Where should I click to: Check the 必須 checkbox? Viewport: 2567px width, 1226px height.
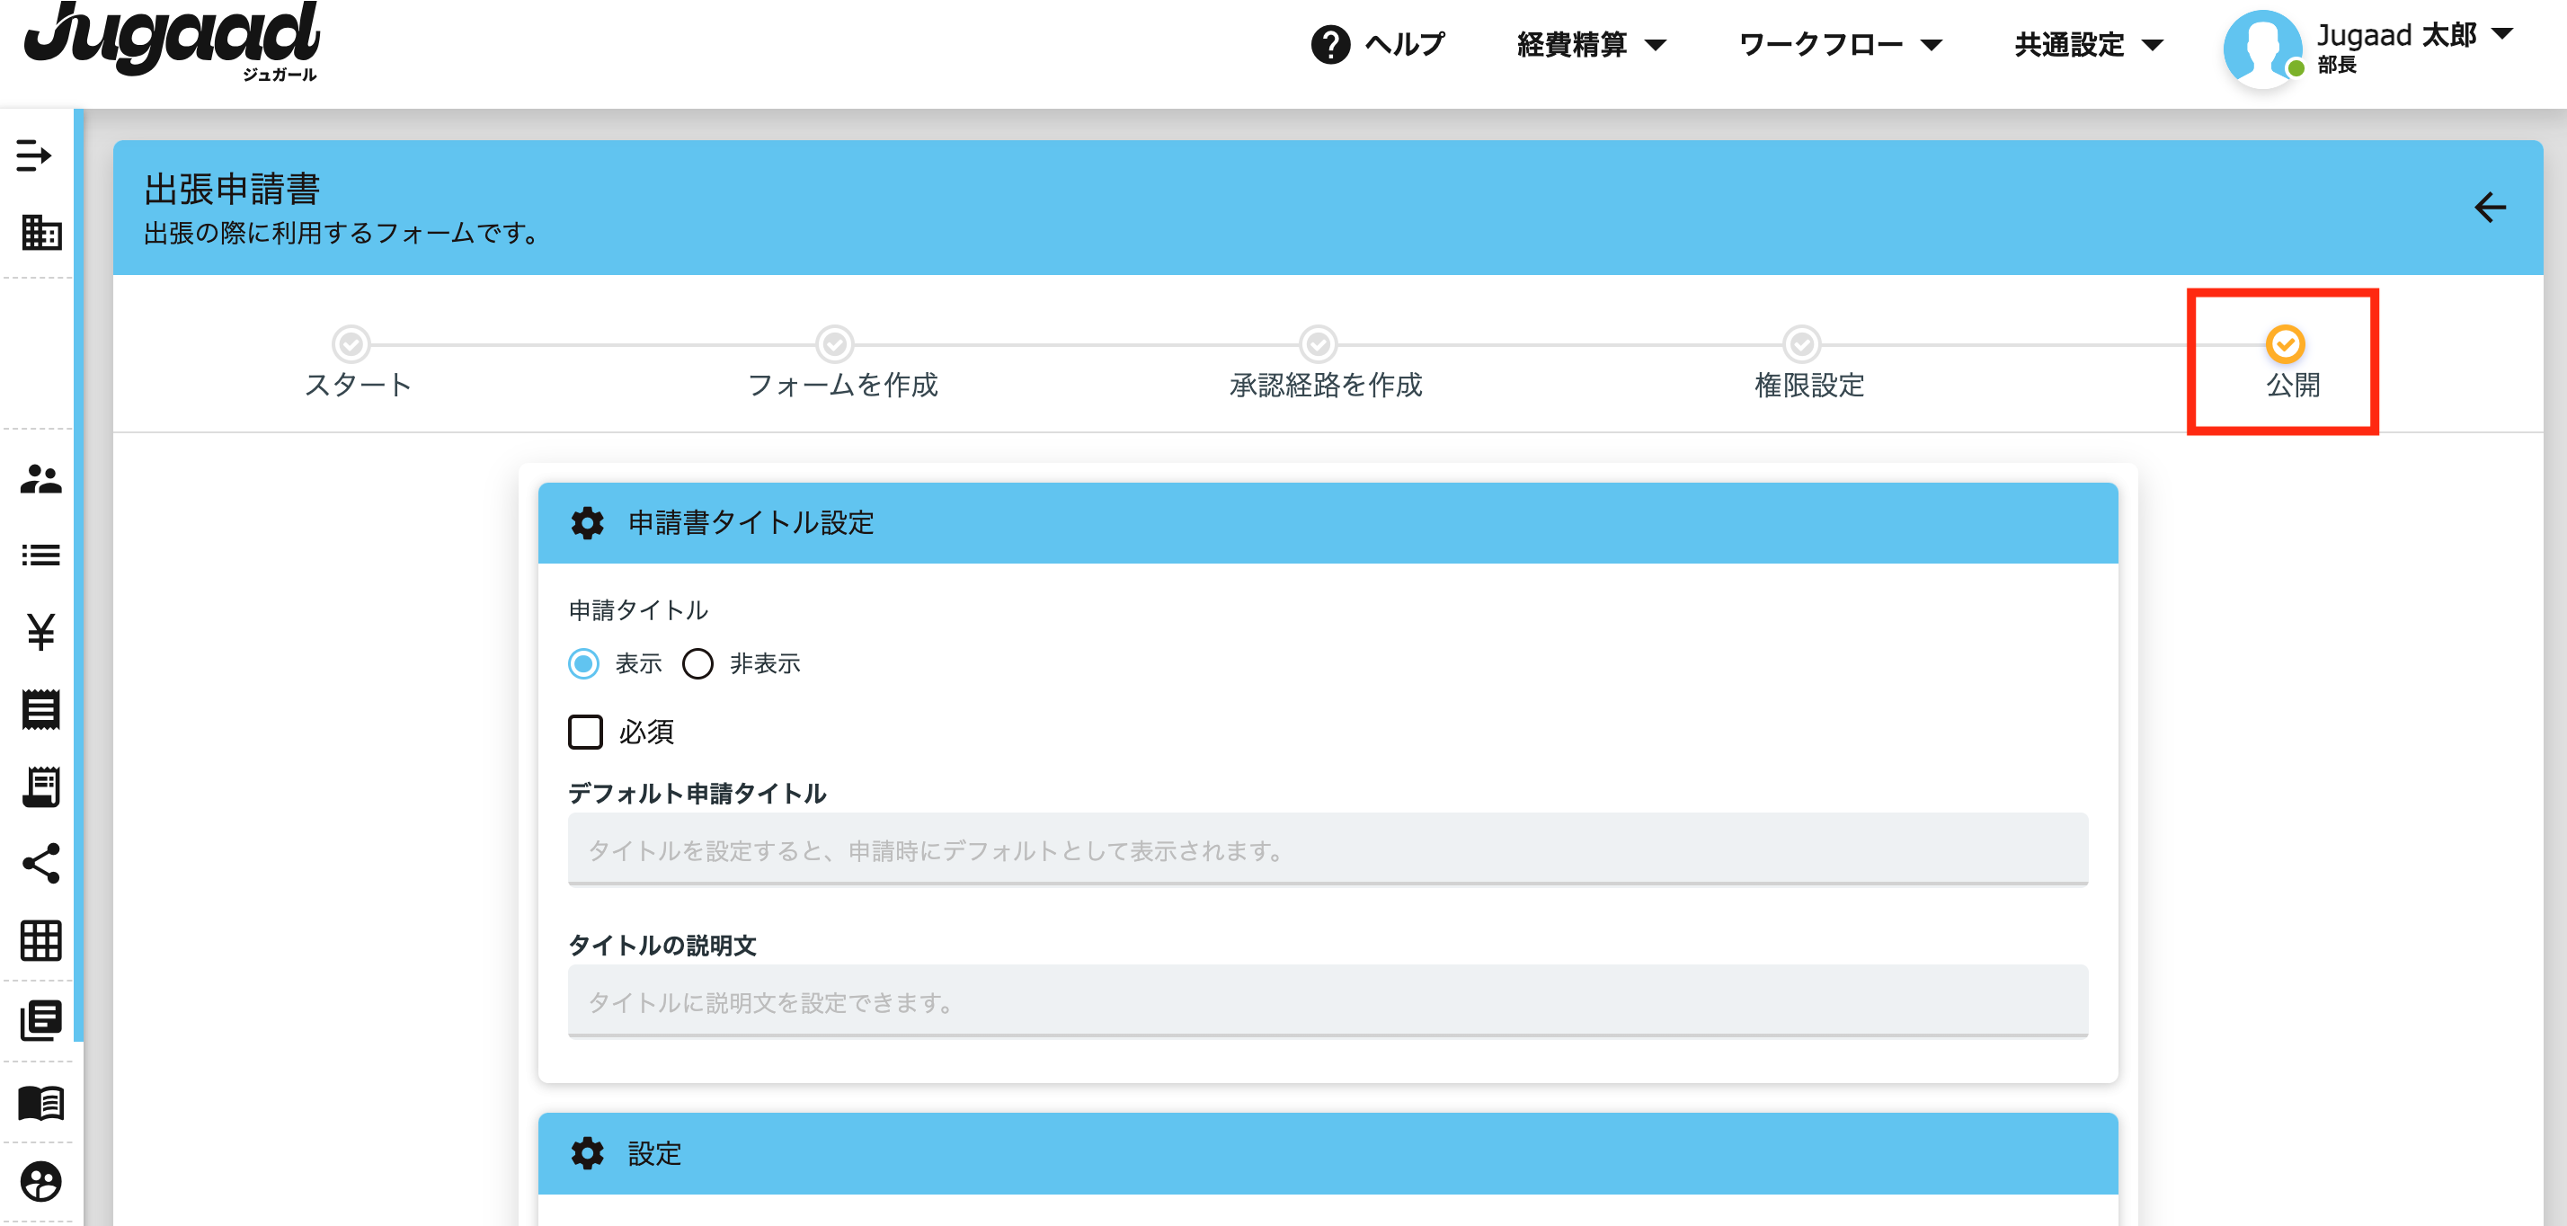pyautogui.click(x=585, y=732)
